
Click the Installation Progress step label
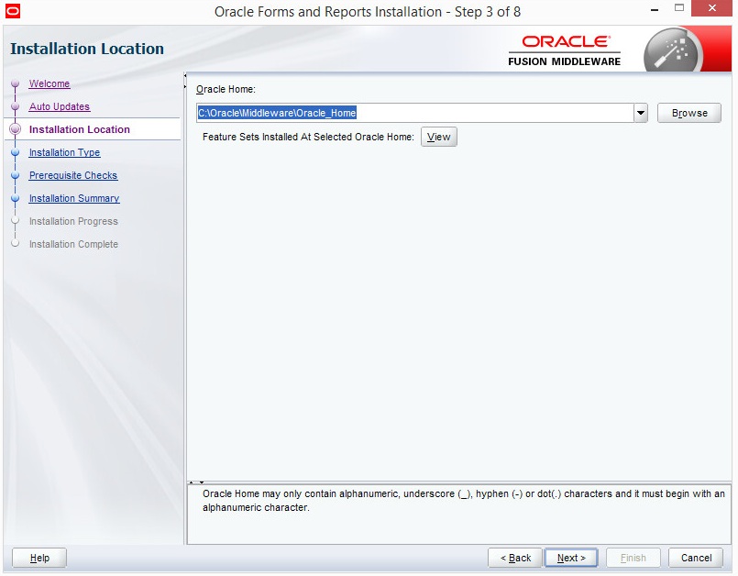point(73,221)
